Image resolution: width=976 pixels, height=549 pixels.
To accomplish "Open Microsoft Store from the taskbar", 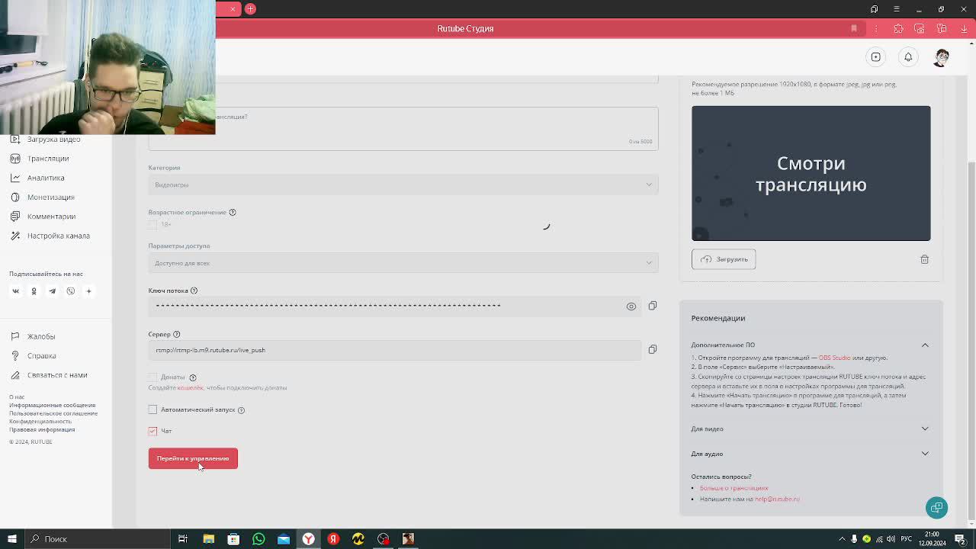I will 233,539.
